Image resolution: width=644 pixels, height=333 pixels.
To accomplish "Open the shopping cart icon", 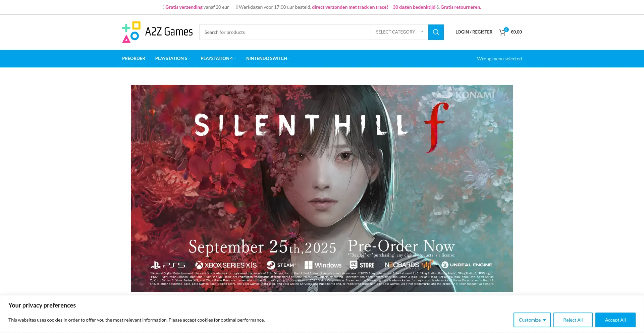I will (502, 33).
